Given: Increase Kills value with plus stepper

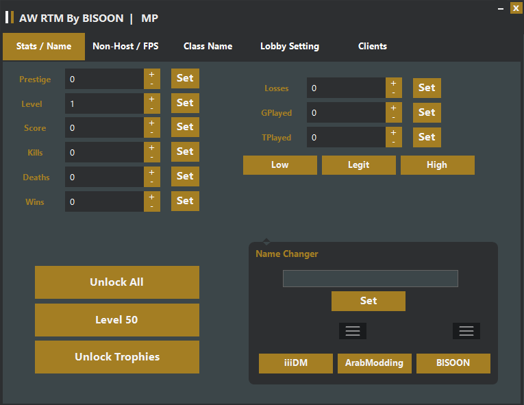Looking at the screenshot, I should point(151,148).
